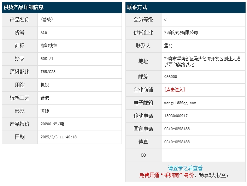Click the item number A15
The width and height of the screenshot is (247, 186).
[44, 32]
